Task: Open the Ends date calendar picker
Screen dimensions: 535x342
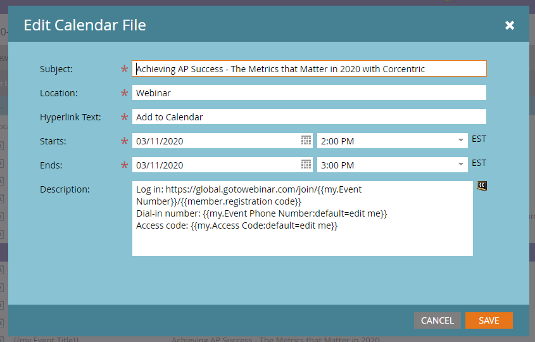Action: pos(306,165)
